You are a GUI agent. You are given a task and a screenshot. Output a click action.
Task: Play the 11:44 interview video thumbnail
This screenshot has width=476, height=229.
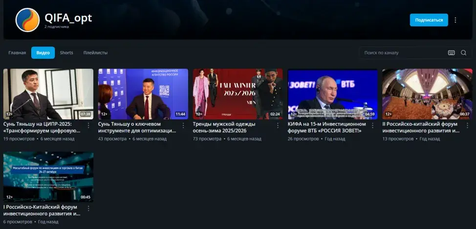[x=143, y=94]
